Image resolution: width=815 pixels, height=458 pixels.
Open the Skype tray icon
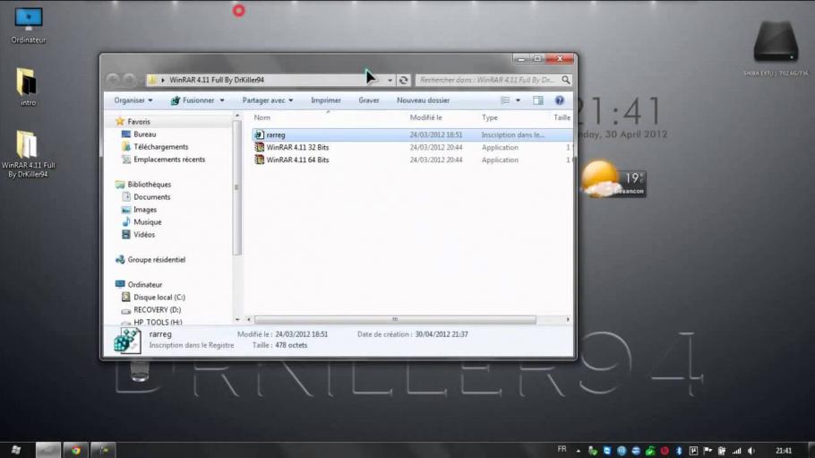(x=607, y=451)
